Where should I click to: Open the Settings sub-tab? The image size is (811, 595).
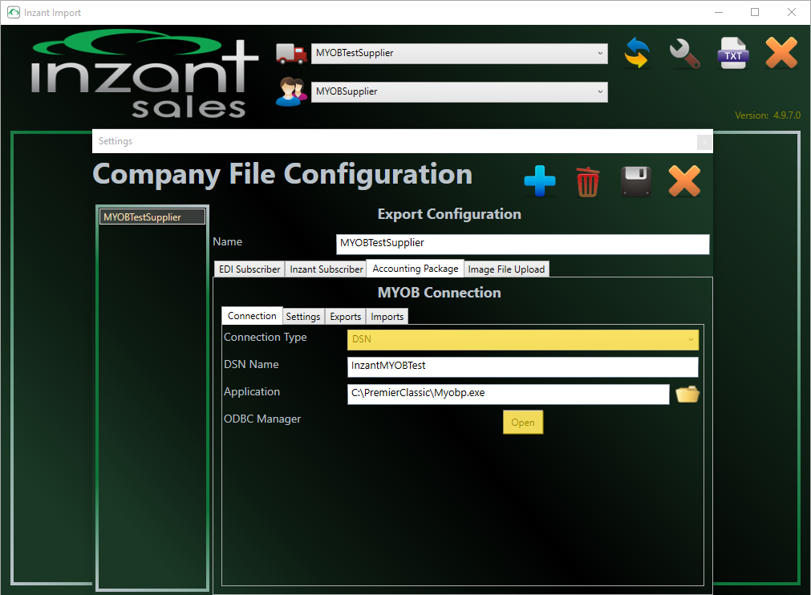303,317
